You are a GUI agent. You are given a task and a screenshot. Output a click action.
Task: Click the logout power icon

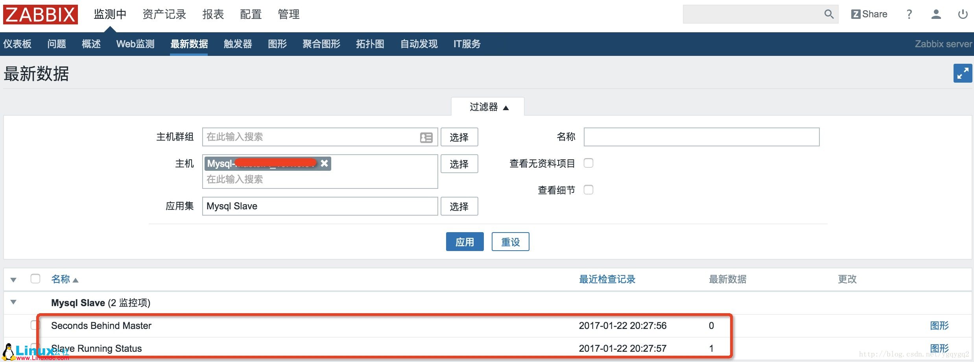coord(963,14)
